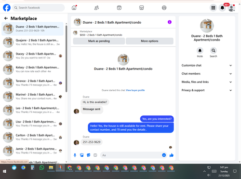
Task: Send a thumbs-up like
Action: pyautogui.click(x=172, y=155)
